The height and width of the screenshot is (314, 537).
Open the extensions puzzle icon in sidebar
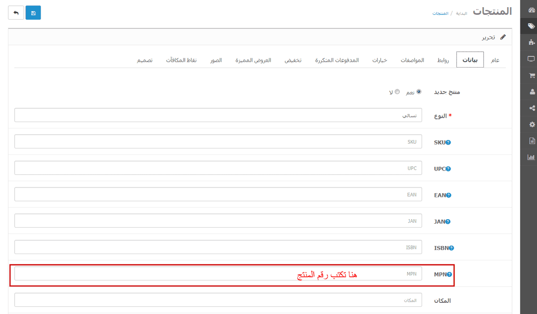[532, 42]
